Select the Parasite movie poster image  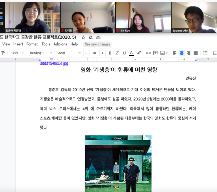coord(118,163)
